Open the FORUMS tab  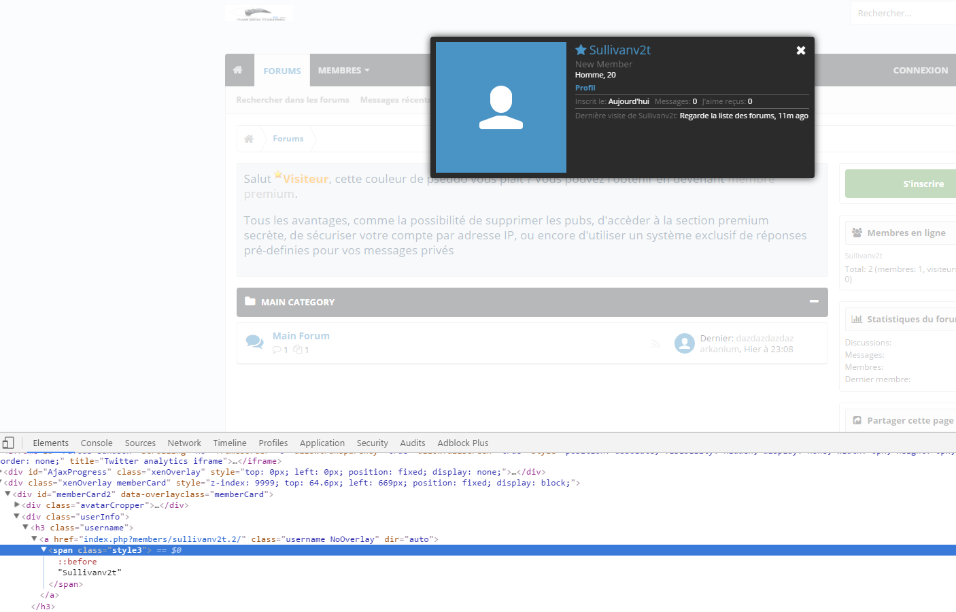click(282, 70)
